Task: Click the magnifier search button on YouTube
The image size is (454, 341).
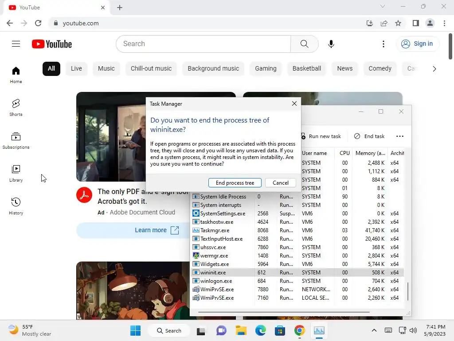Action: pyautogui.click(x=304, y=44)
